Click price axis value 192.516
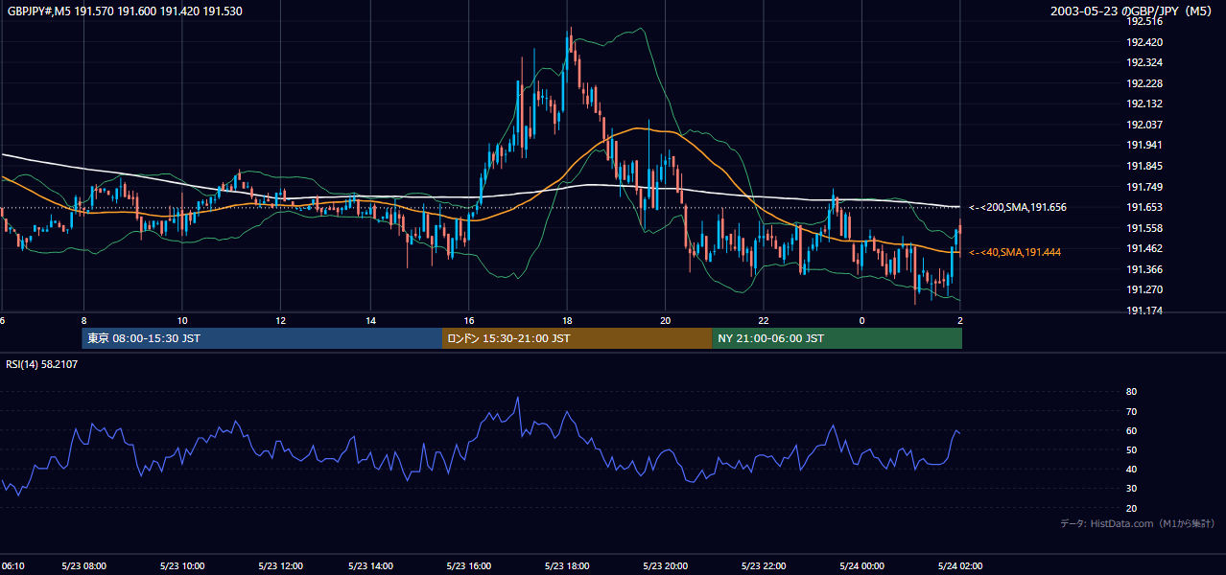This screenshot has height=575, width=1226. point(1143,21)
